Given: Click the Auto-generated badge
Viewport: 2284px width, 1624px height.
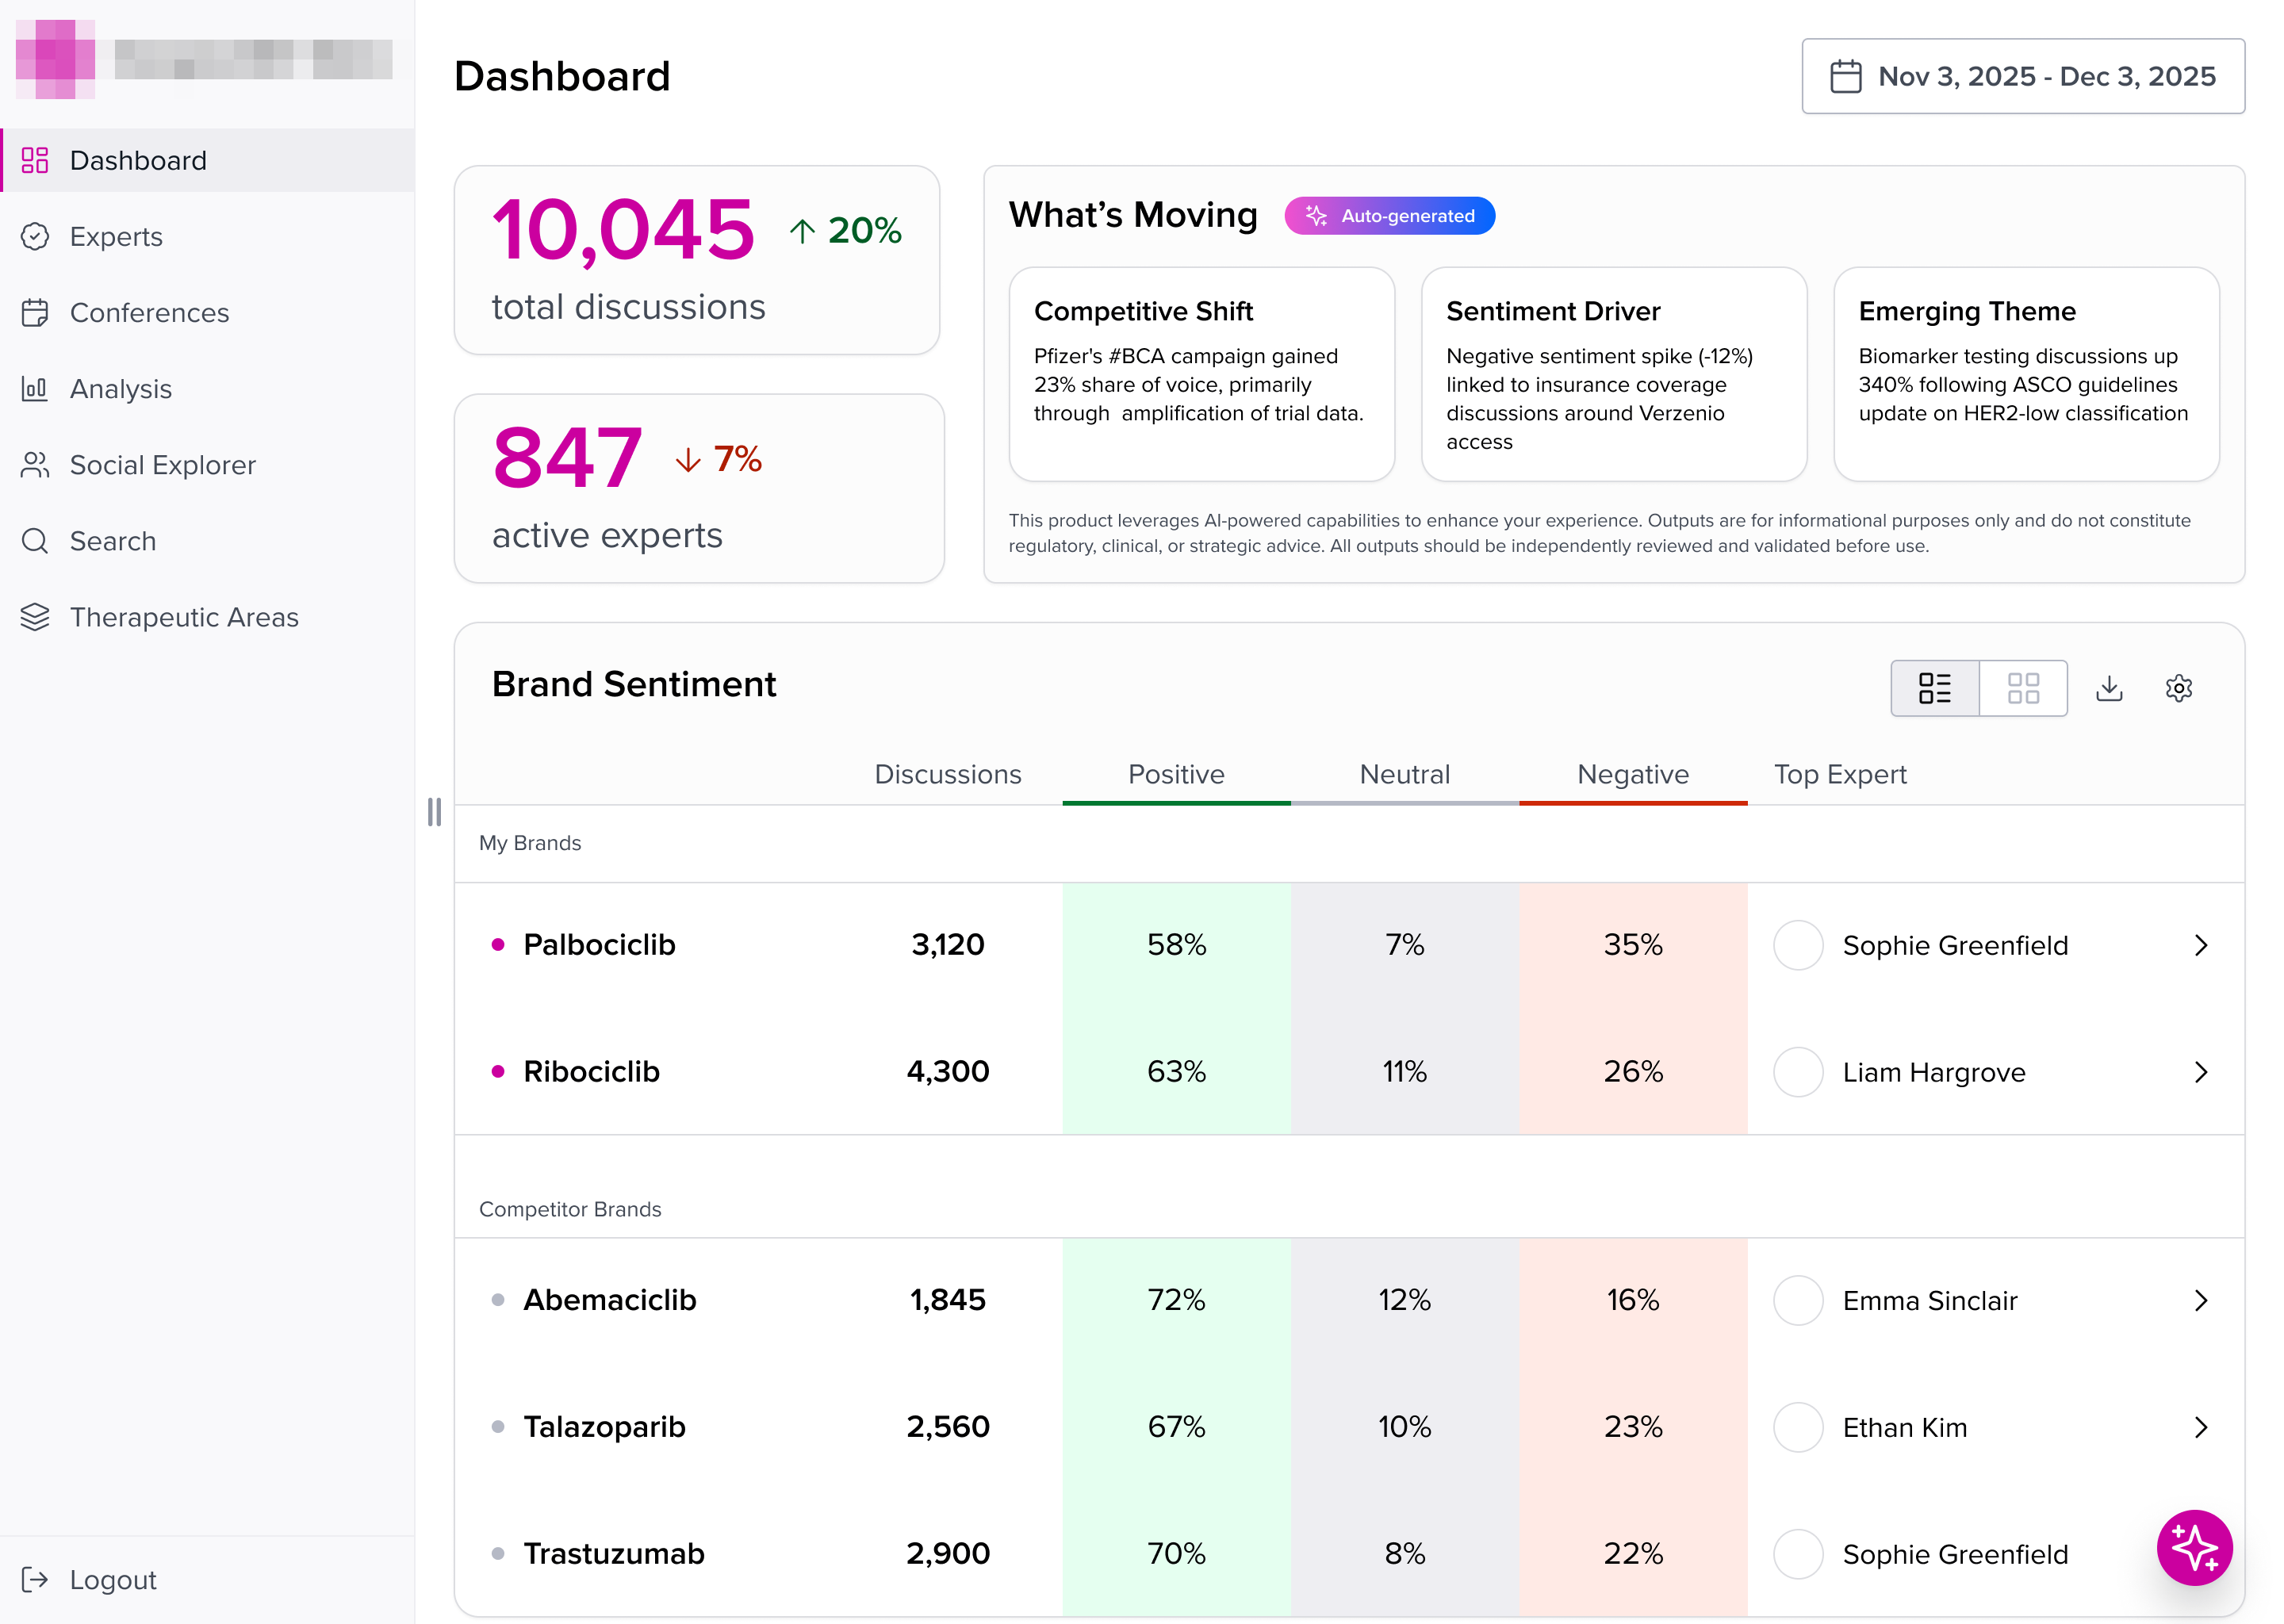Looking at the screenshot, I should pyautogui.click(x=1389, y=216).
